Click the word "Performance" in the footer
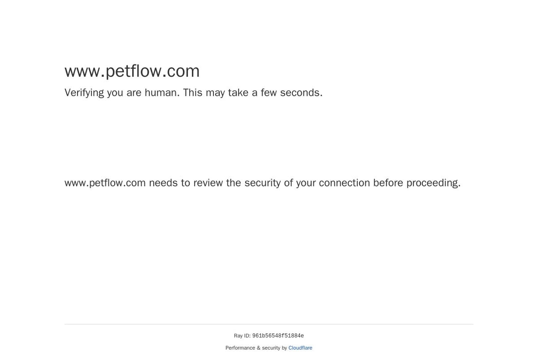The image size is (538, 359). [x=240, y=348]
